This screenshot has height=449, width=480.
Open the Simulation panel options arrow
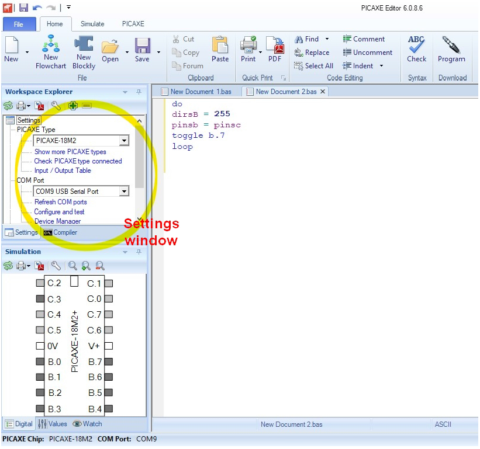point(125,252)
